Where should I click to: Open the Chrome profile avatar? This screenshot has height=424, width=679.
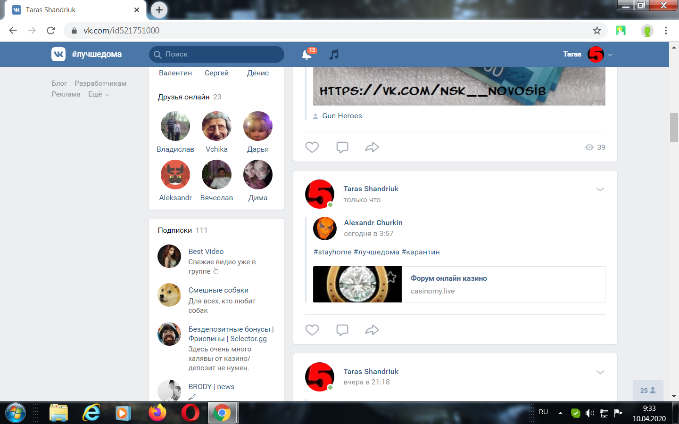(x=647, y=31)
